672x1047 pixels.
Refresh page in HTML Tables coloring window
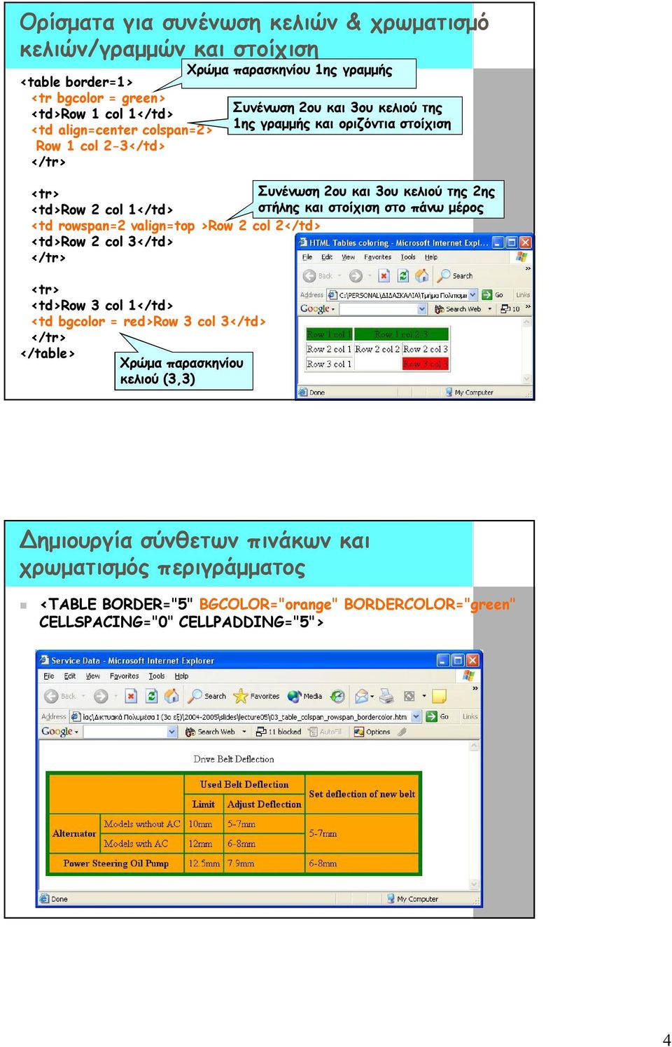(402, 276)
